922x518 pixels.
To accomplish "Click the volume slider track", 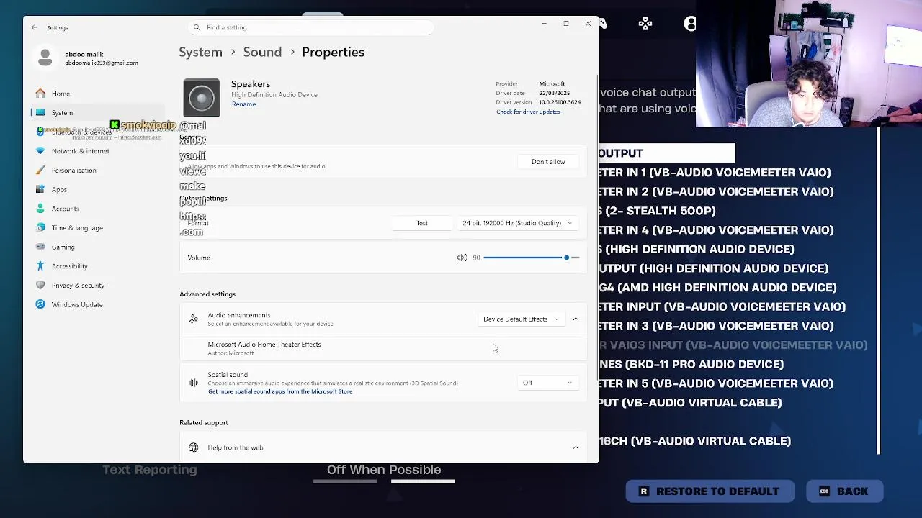I will [x=531, y=258].
